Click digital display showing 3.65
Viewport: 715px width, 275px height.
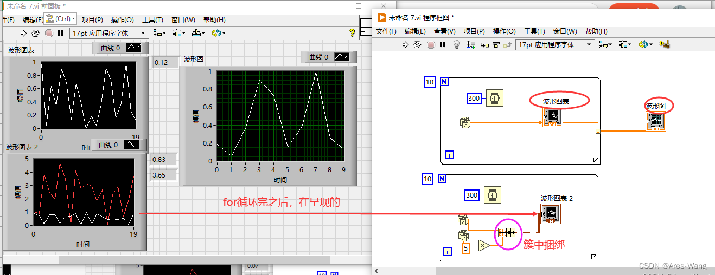(163, 175)
